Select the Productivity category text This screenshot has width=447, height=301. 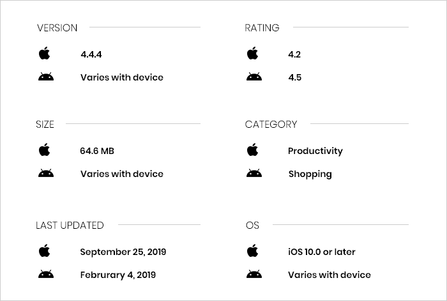pos(315,151)
